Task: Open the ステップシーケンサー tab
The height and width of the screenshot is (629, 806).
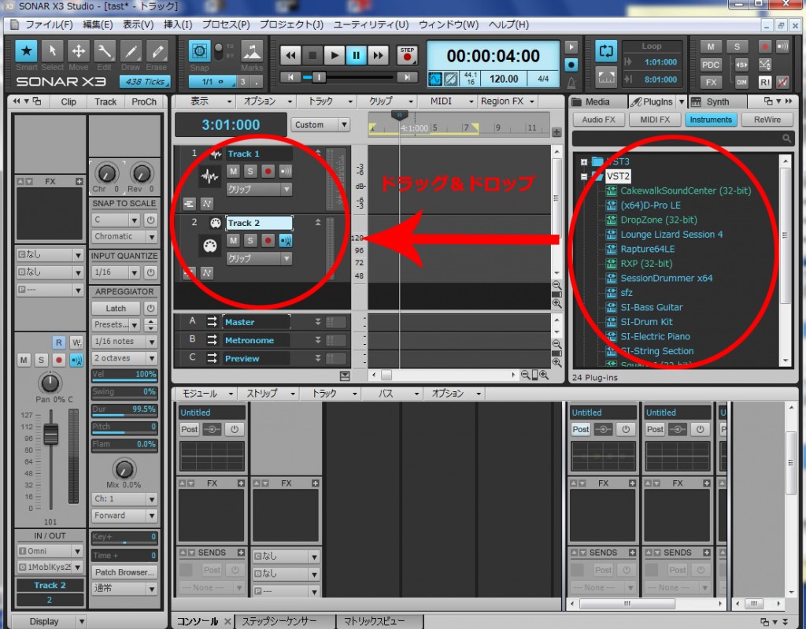Action: tap(279, 621)
